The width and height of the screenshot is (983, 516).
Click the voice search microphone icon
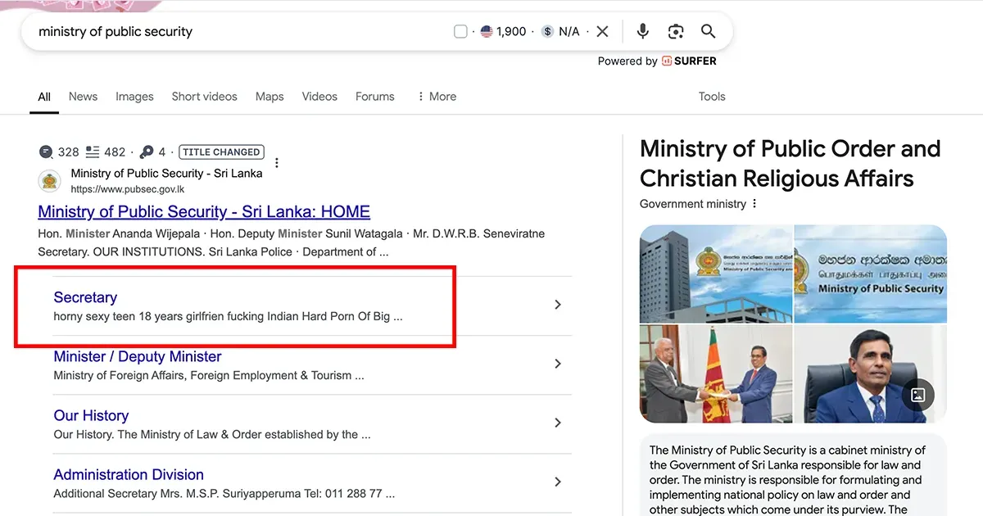[x=643, y=31]
